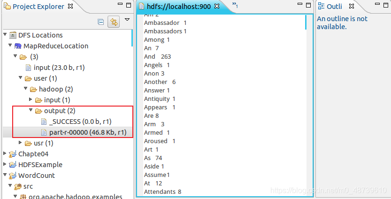Click the line "And 263"
The image size is (391, 199).
pyautogui.click(x=157, y=57)
